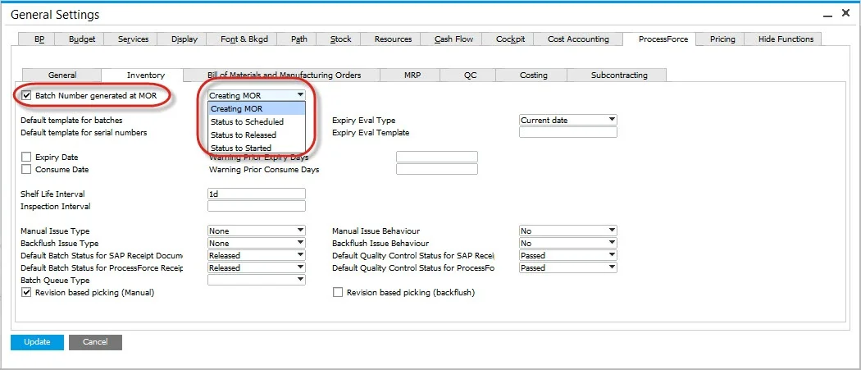Close the General Settings window
This screenshot has width=861, height=370.
(845, 15)
